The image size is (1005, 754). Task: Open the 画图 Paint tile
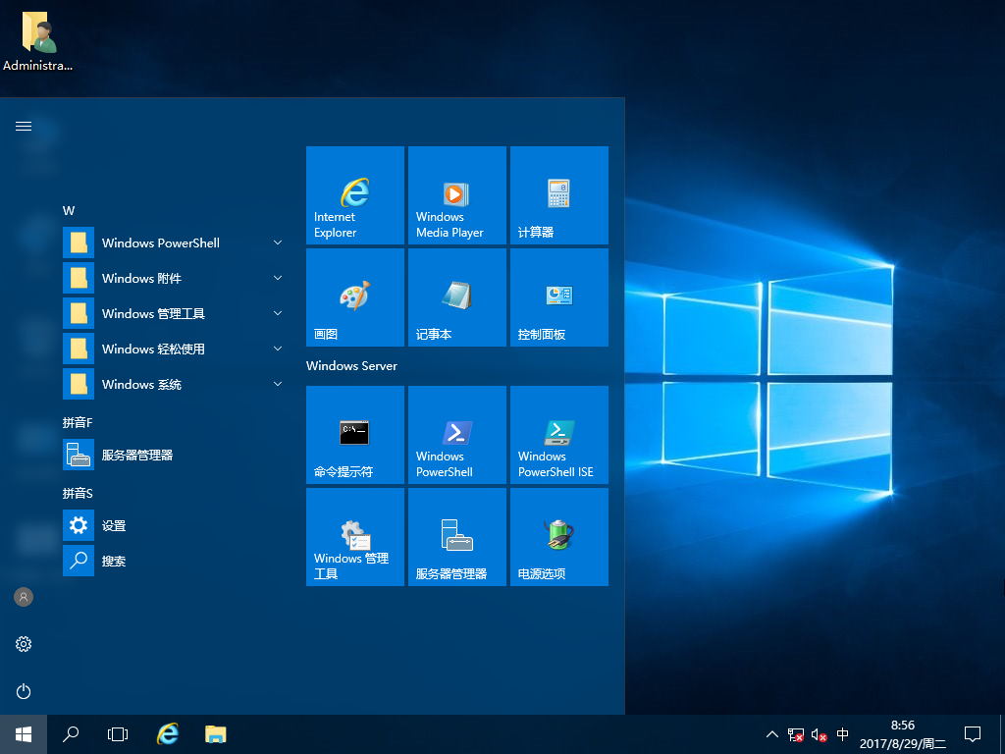(x=355, y=296)
